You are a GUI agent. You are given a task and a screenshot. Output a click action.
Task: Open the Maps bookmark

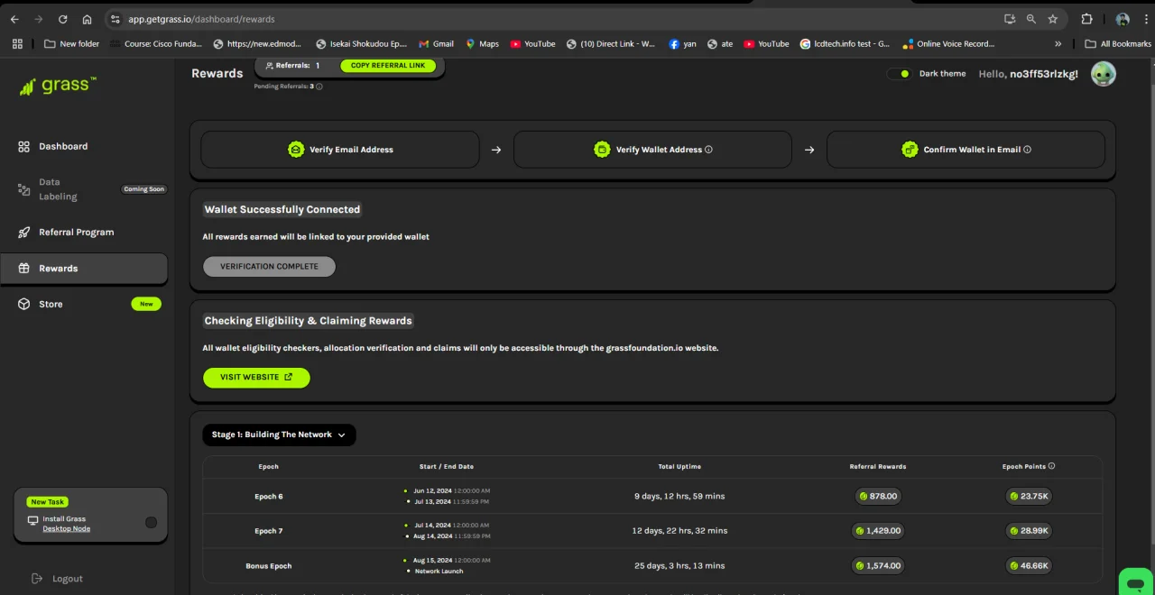(x=483, y=43)
